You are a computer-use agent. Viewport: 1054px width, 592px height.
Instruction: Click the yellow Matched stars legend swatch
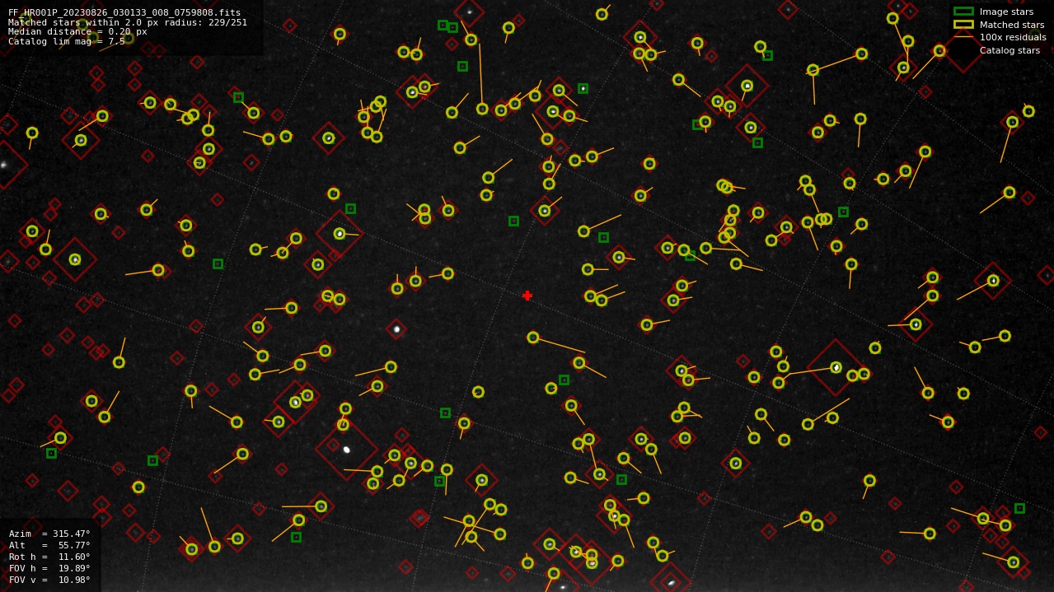(x=963, y=25)
